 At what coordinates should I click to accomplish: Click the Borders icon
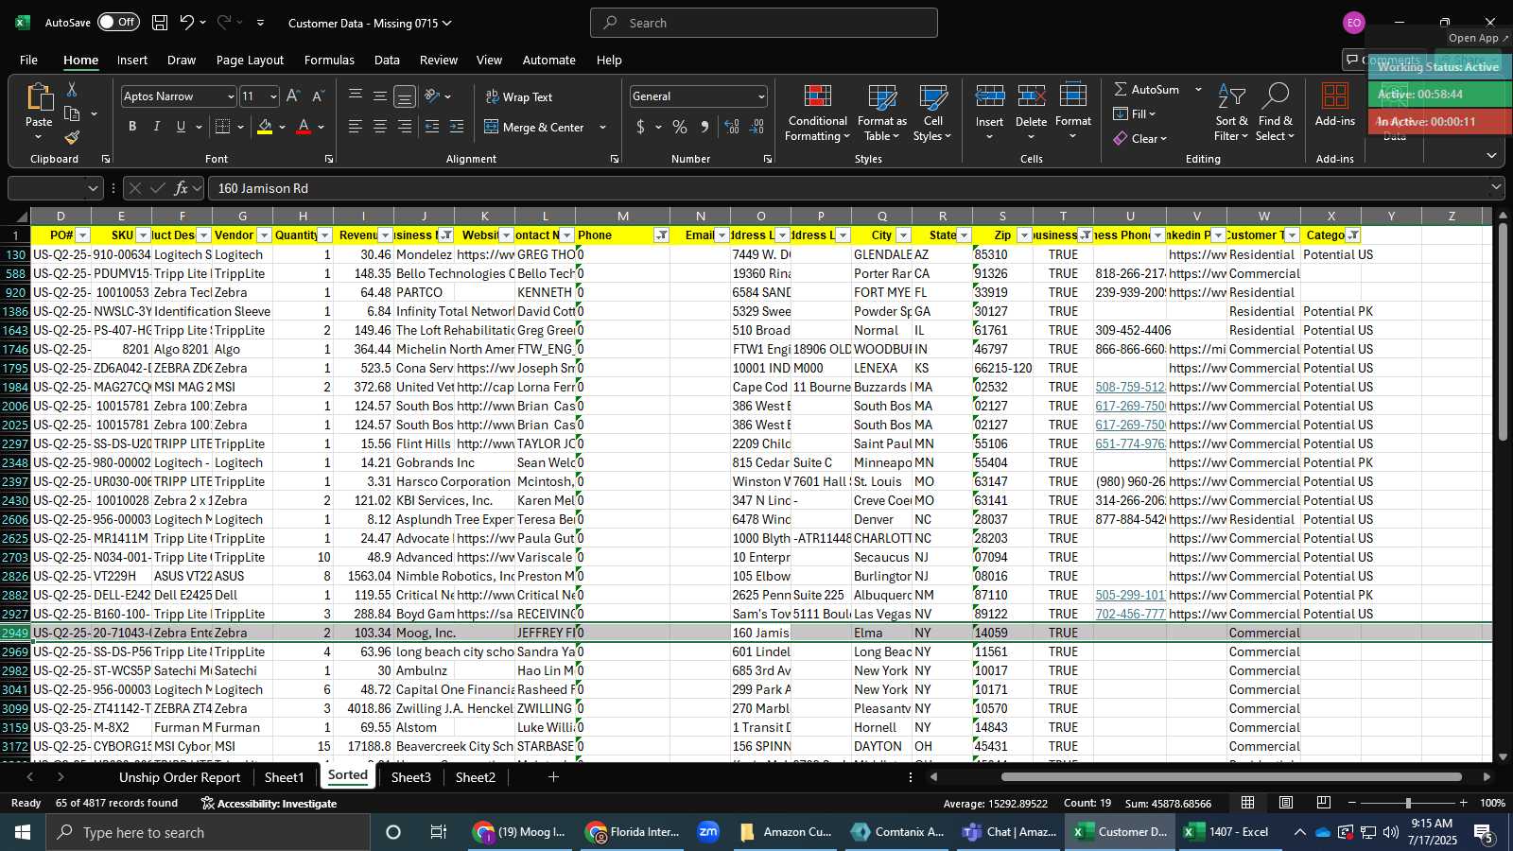(x=223, y=127)
